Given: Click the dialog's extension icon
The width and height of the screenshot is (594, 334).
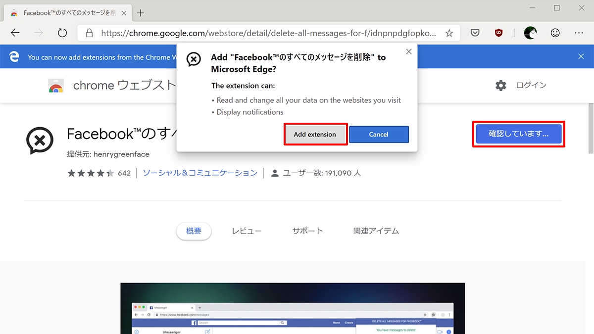Looking at the screenshot, I should (x=194, y=59).
